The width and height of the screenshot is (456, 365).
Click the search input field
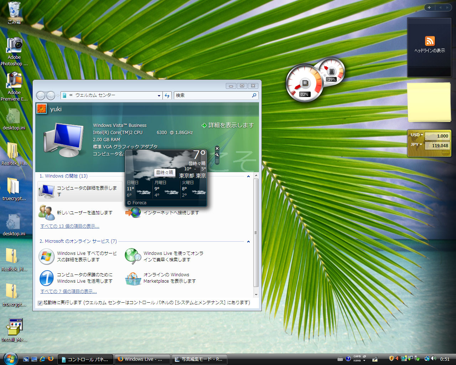point(212,95)
